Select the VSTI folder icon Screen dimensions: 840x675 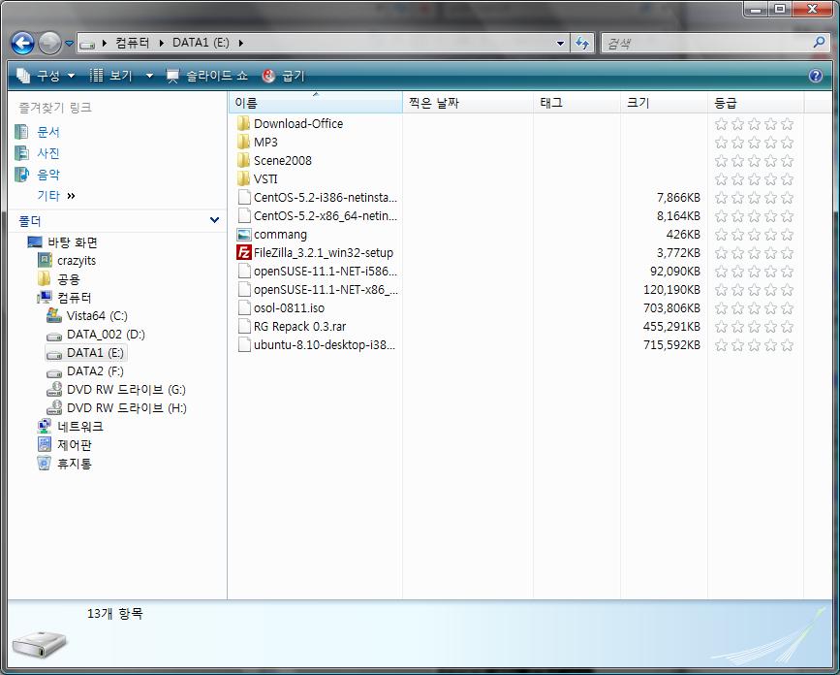pos(244,178)
